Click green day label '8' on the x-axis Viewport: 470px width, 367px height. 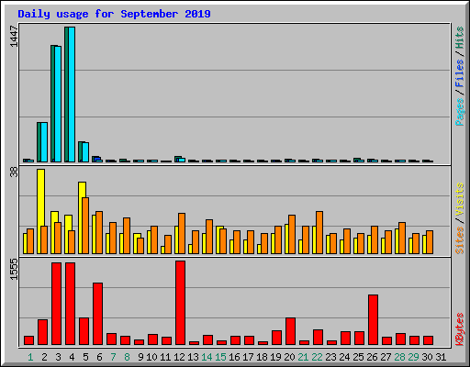(x=127, y=357)
